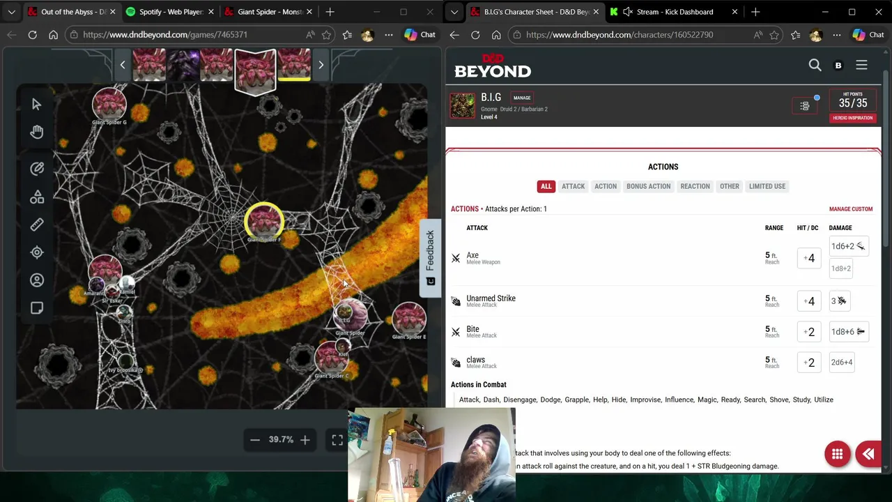Select the hand pan tool

(x=36, y=132)
